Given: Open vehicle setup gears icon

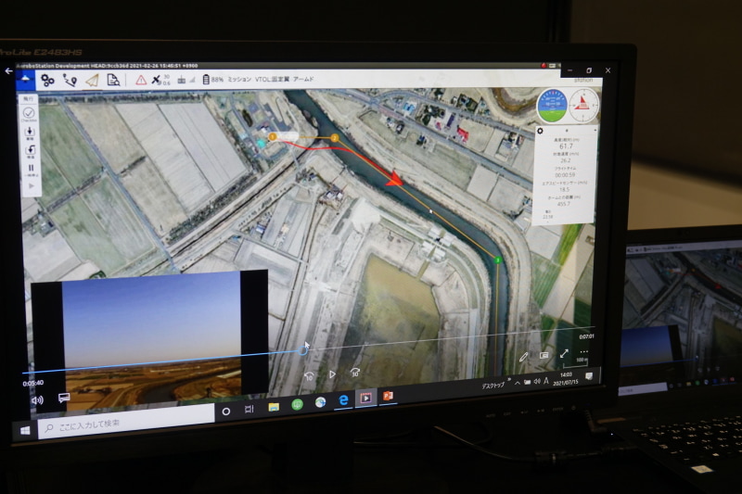Looking at the screenshot, I should [47, 81].
